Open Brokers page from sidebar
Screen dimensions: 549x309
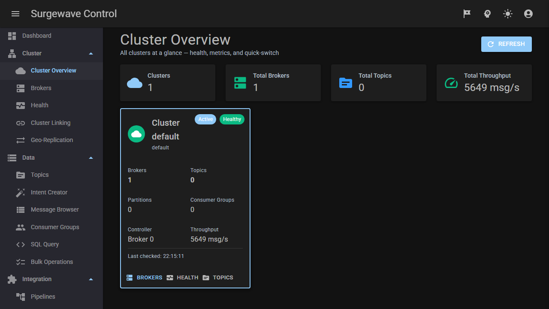click(x=51, y=88)
